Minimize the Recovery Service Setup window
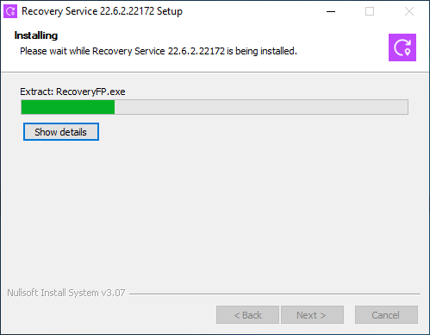 (331, 11)
